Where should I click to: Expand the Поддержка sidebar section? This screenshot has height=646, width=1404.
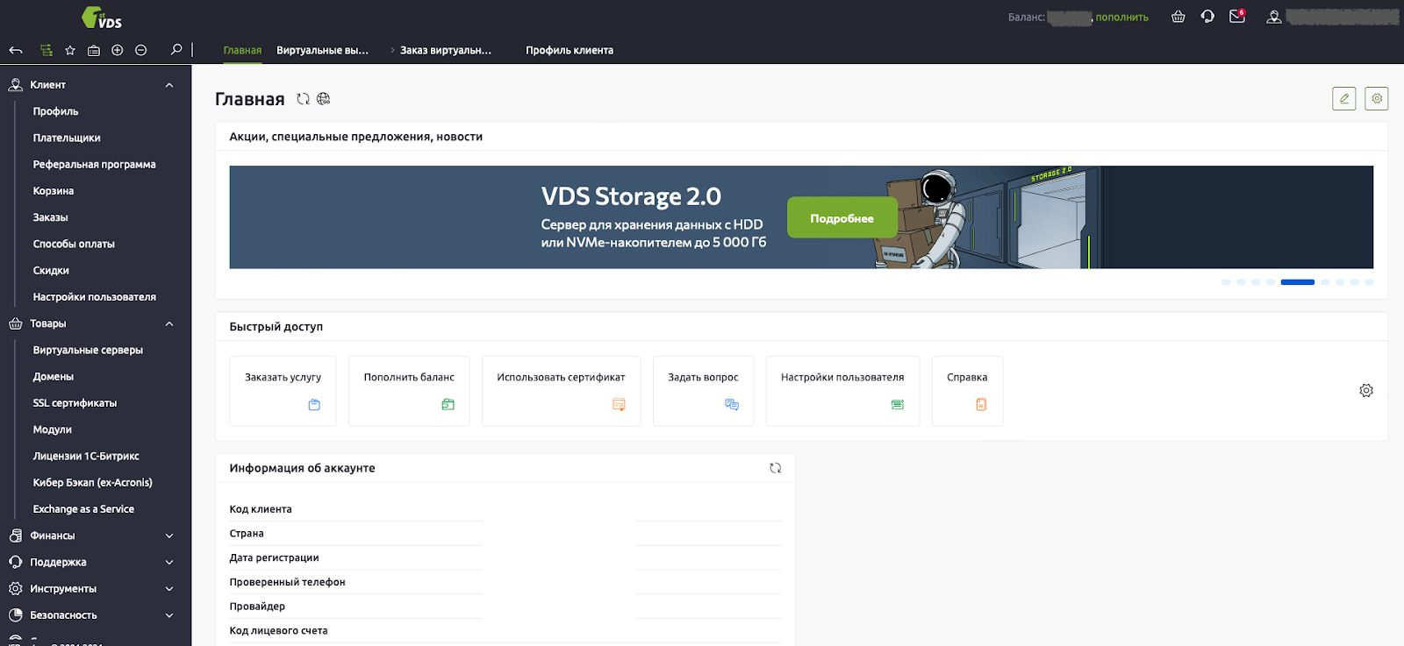pos(169,562)
